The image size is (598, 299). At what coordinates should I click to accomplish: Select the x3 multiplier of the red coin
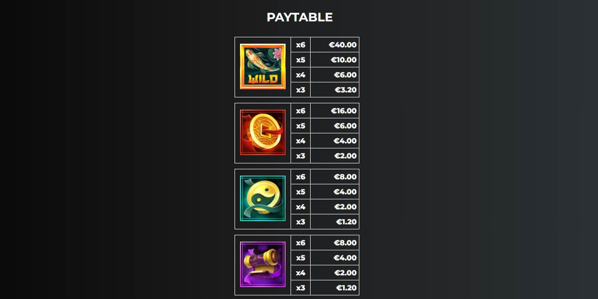pos(301,156)
